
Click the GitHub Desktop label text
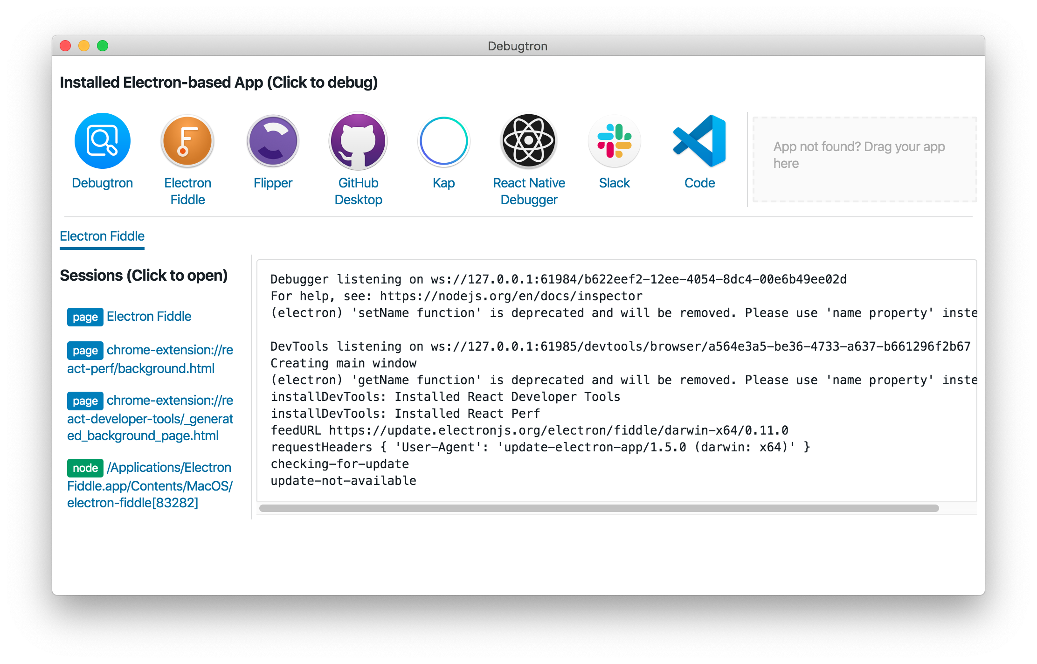tap(358, 191)
